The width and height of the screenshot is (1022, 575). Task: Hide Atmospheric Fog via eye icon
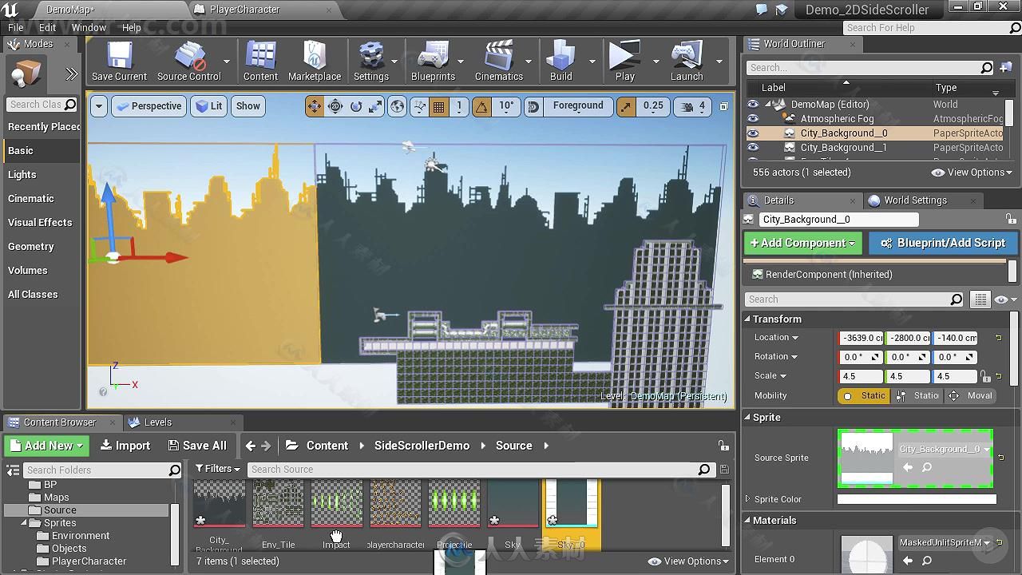click(x=753, y=119)
